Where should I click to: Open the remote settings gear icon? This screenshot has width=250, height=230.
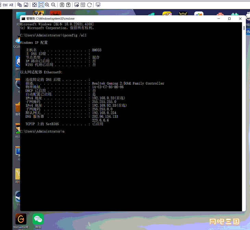coord(77,5)
